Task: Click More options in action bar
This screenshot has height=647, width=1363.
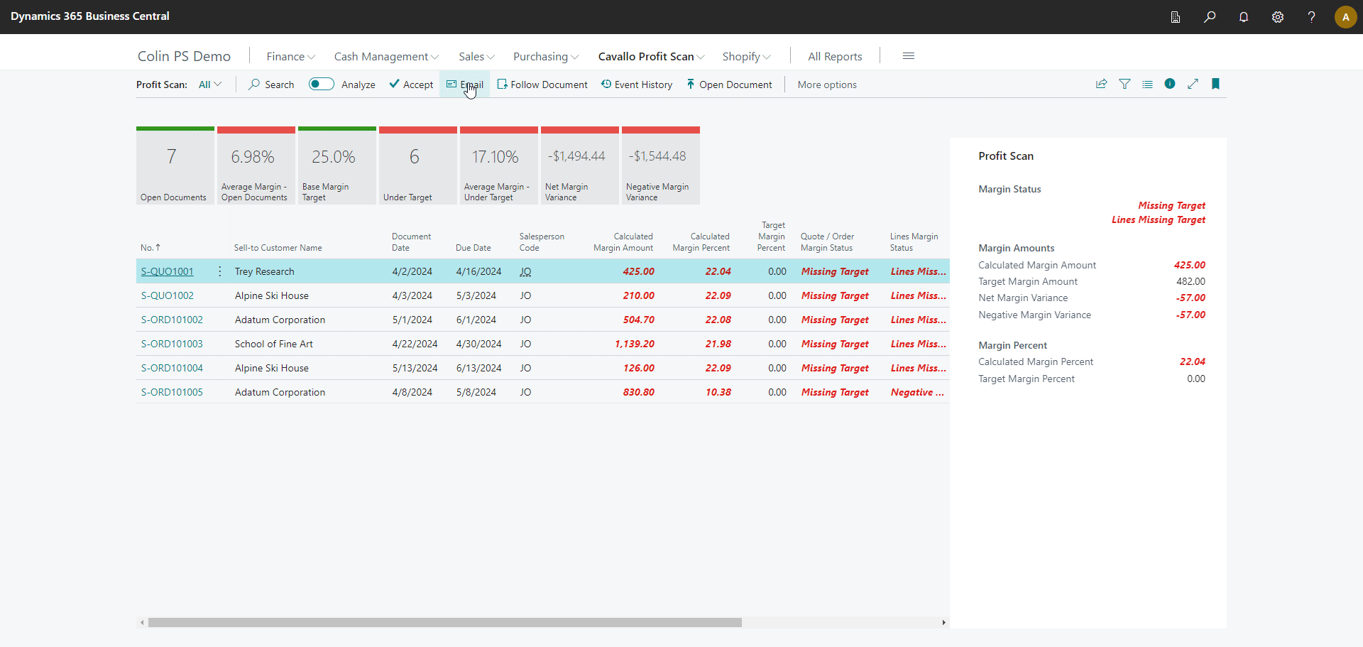Action: click(827, 85)
